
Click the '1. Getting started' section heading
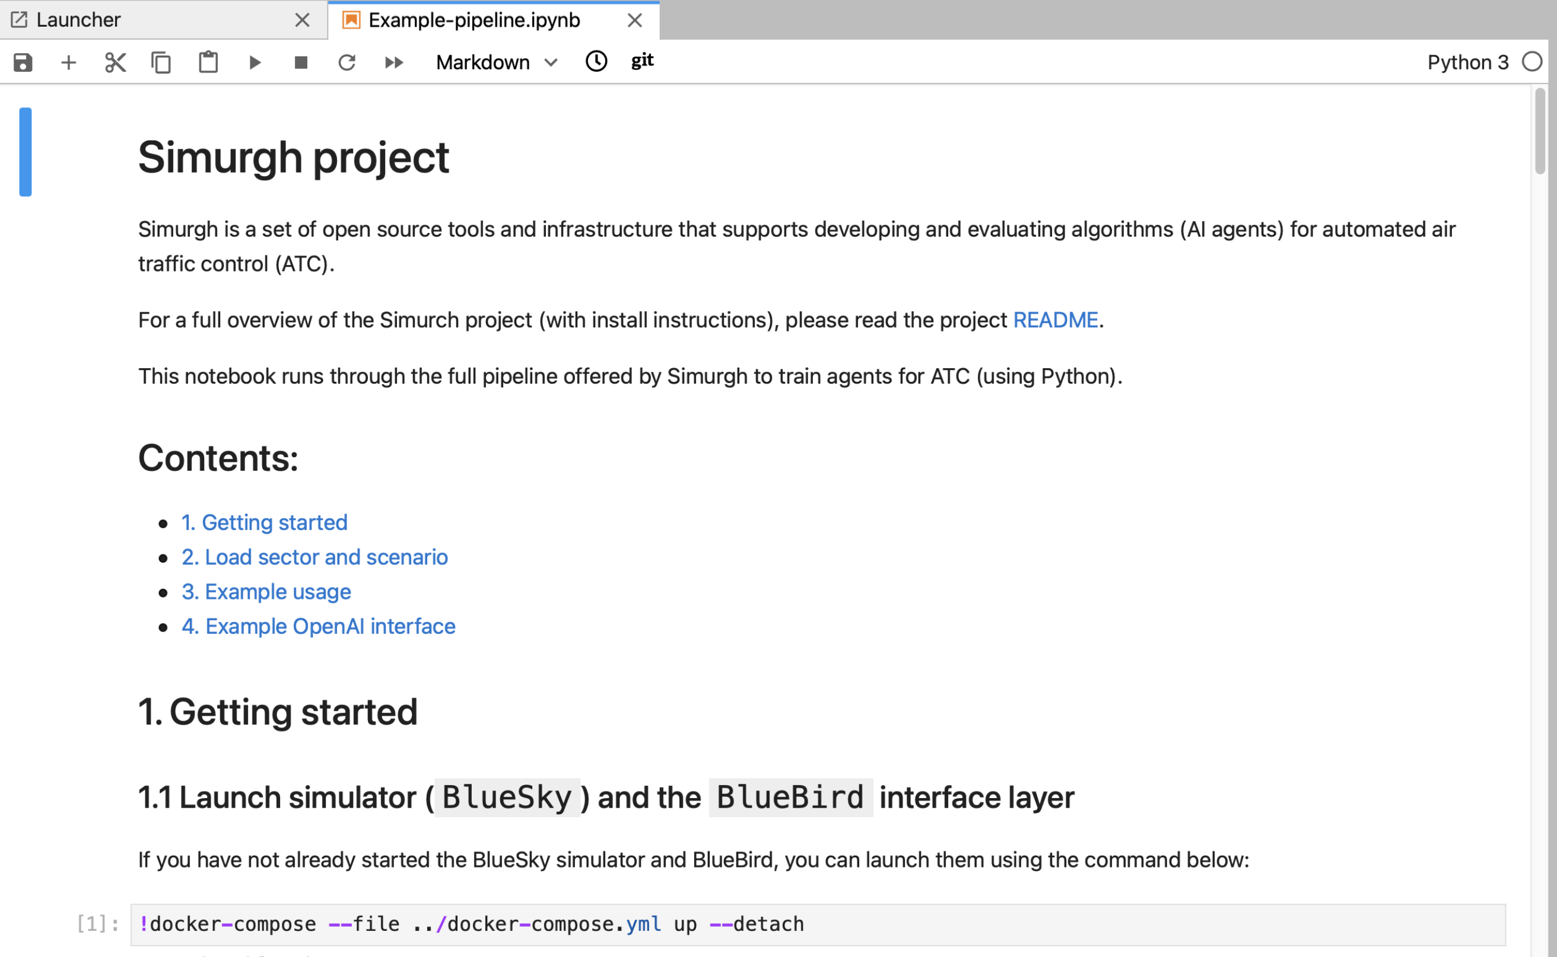click(278, 712)
